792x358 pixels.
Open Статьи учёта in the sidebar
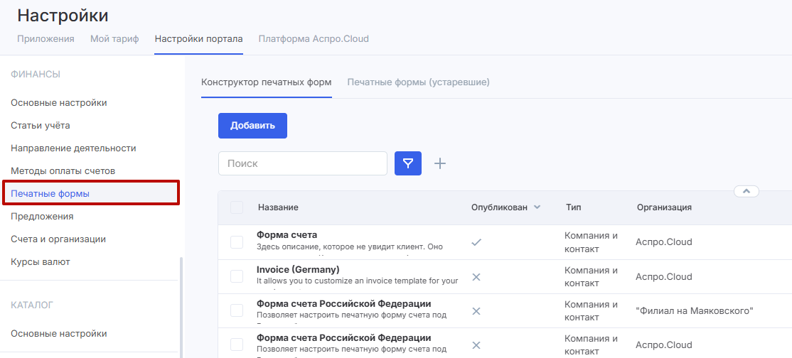tap(41, 126)
